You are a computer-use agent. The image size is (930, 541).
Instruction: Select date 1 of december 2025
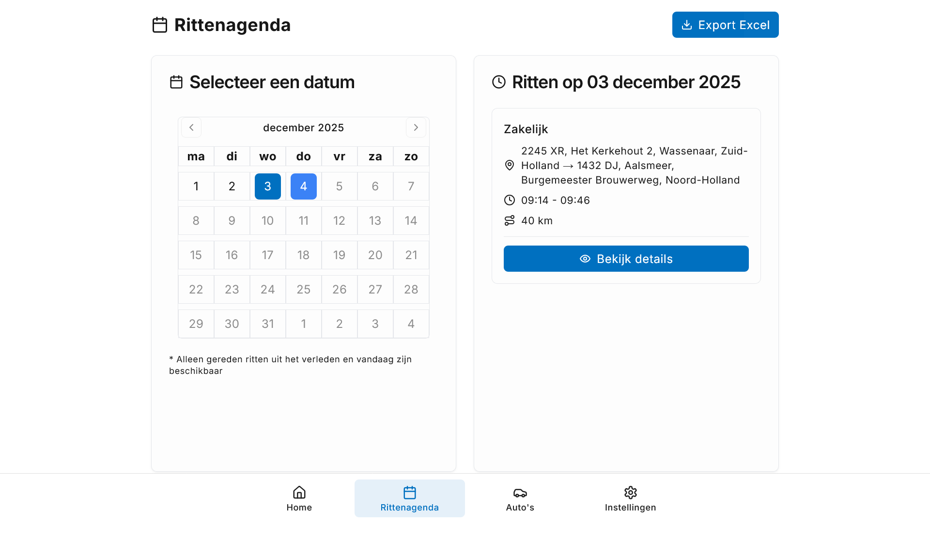196,186
